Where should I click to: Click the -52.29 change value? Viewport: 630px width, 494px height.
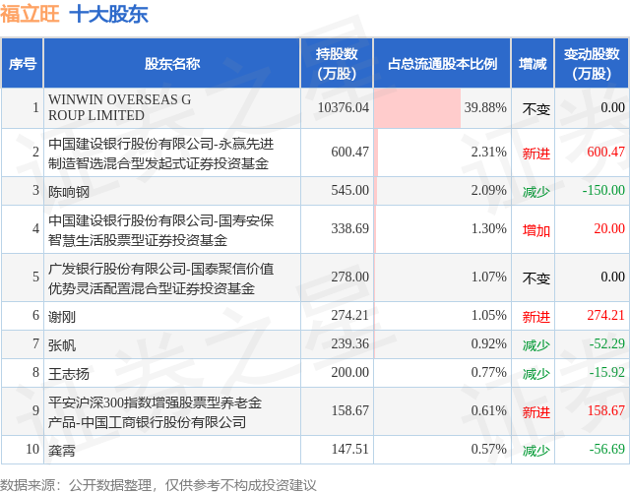[x=607, y=343]
